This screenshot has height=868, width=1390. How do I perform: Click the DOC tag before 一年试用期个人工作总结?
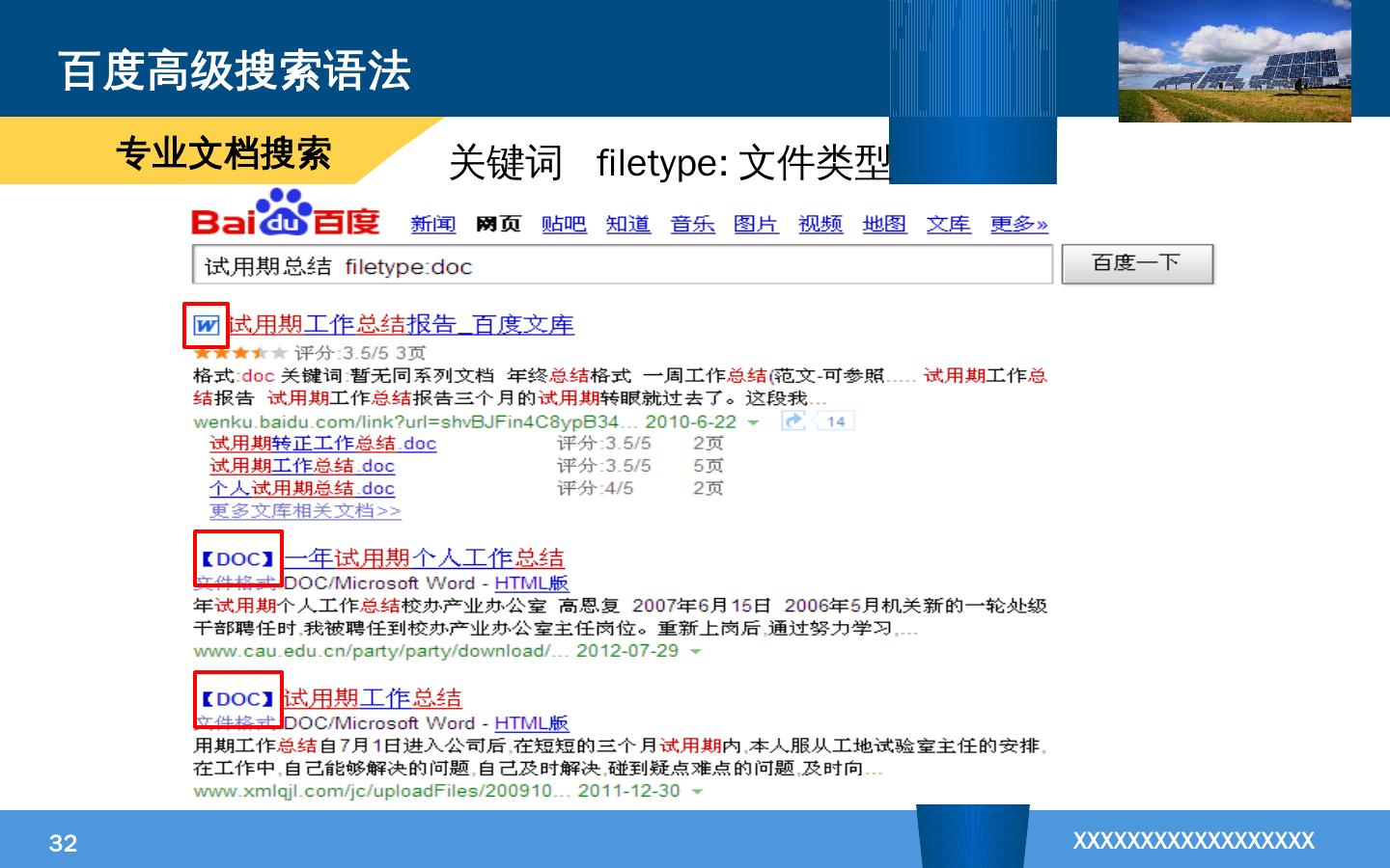click(x=237, y=558)
